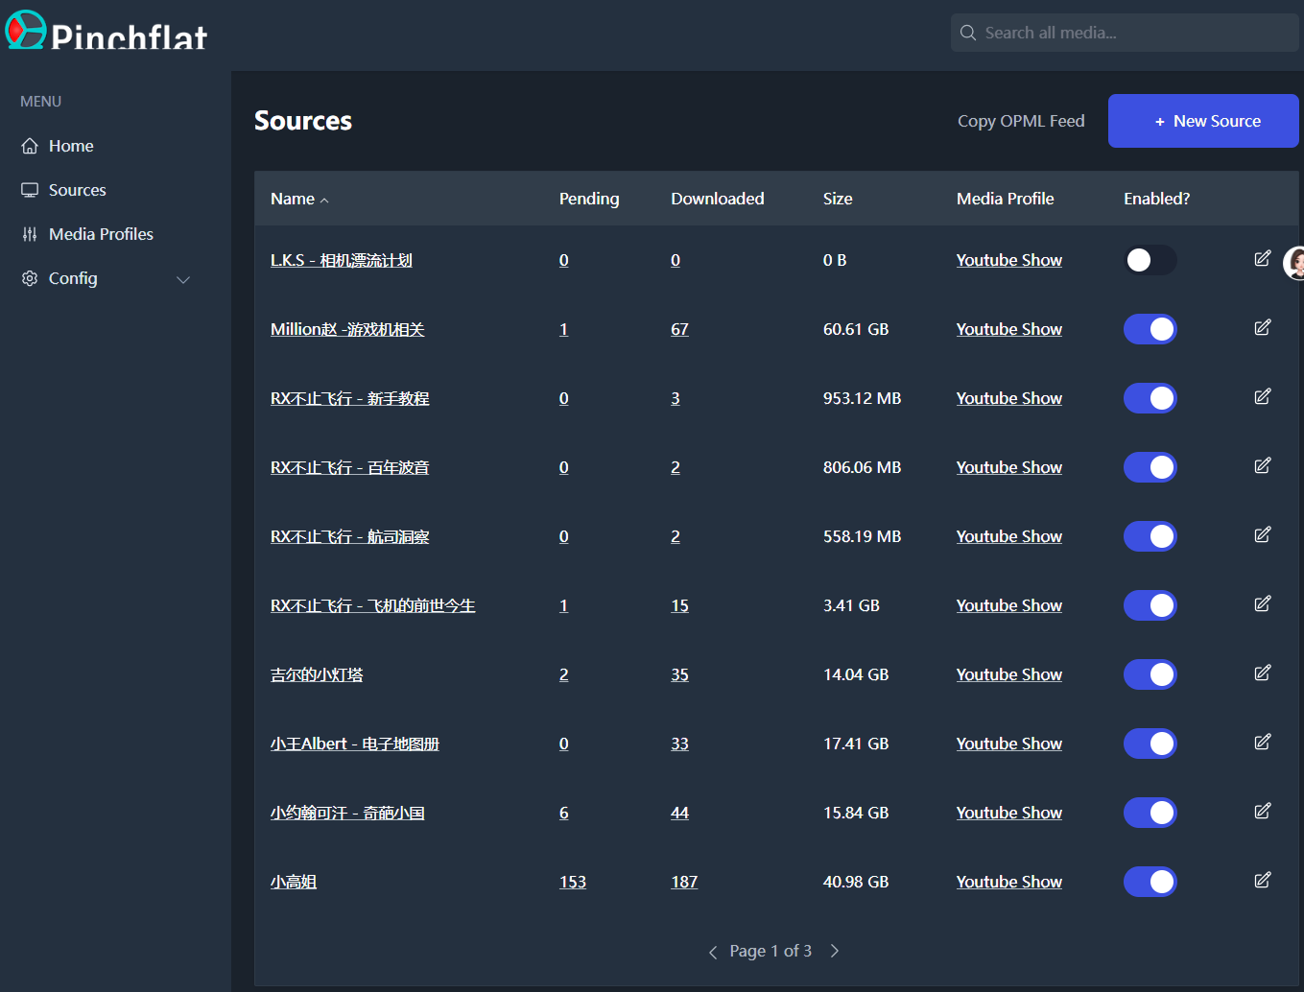Enable the L.K.S - 相机漂流计划 source toggle
Viewport: 1304px width, 992px height.
pyautogui.click(x=1150, y=260)
